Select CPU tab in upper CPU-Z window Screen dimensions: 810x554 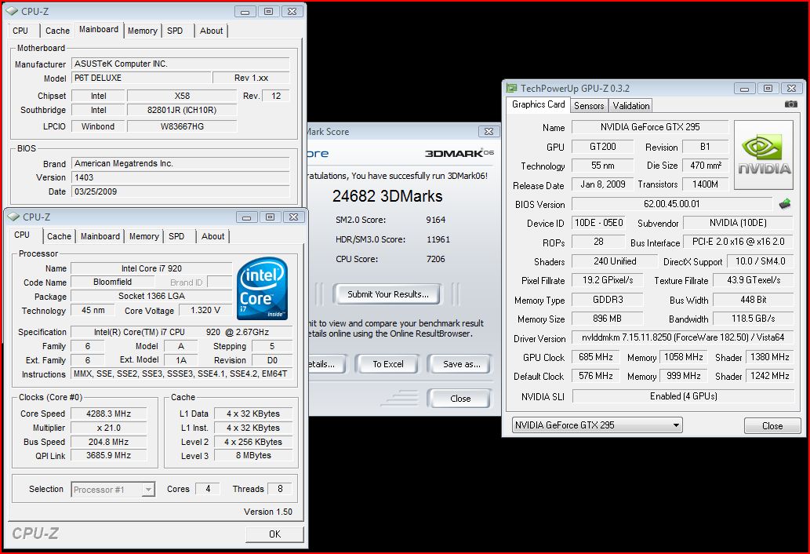click(x=20, y=31)
